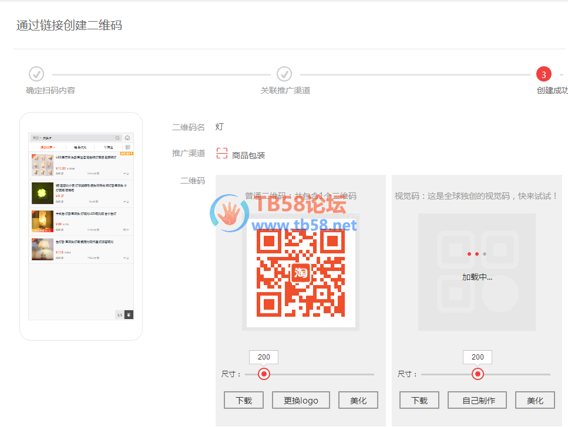Viewport: 568px width, 427px height.
Task: Click the back-to-top arrow in phone preview
Action: 129,315
